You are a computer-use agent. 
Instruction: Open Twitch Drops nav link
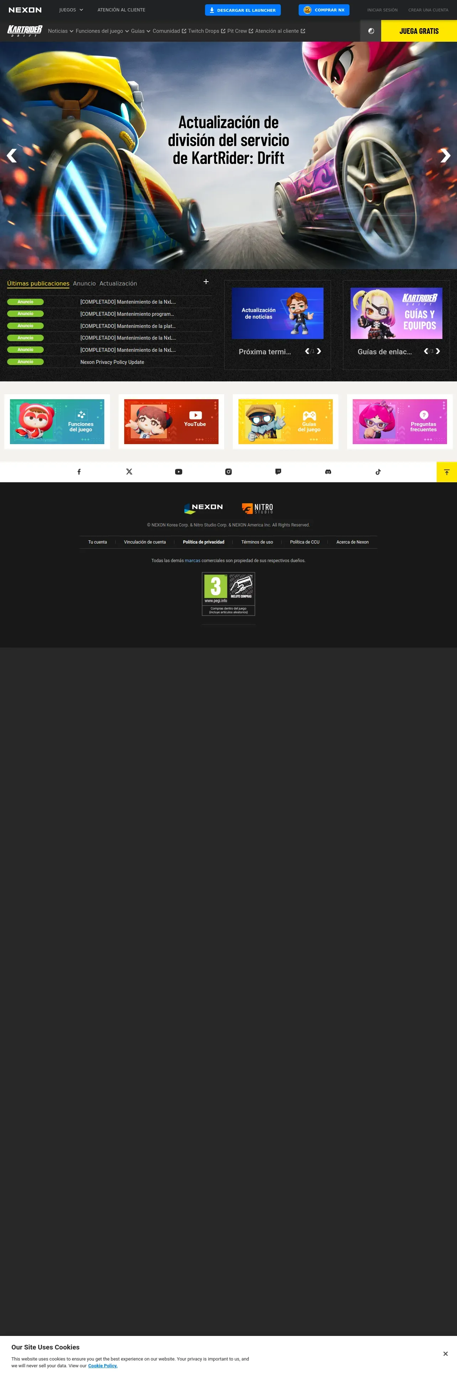pyautogui.click(x=206, y=31)
